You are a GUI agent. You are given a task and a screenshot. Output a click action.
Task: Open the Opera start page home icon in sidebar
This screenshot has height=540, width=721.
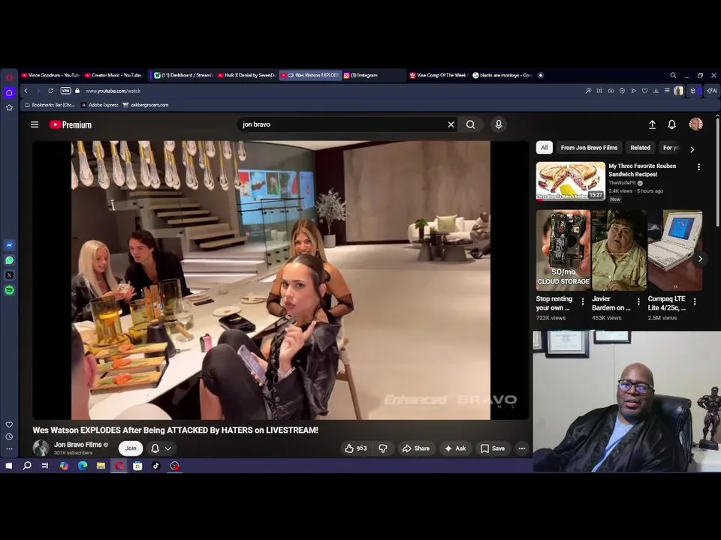click(x=9, y=92)
